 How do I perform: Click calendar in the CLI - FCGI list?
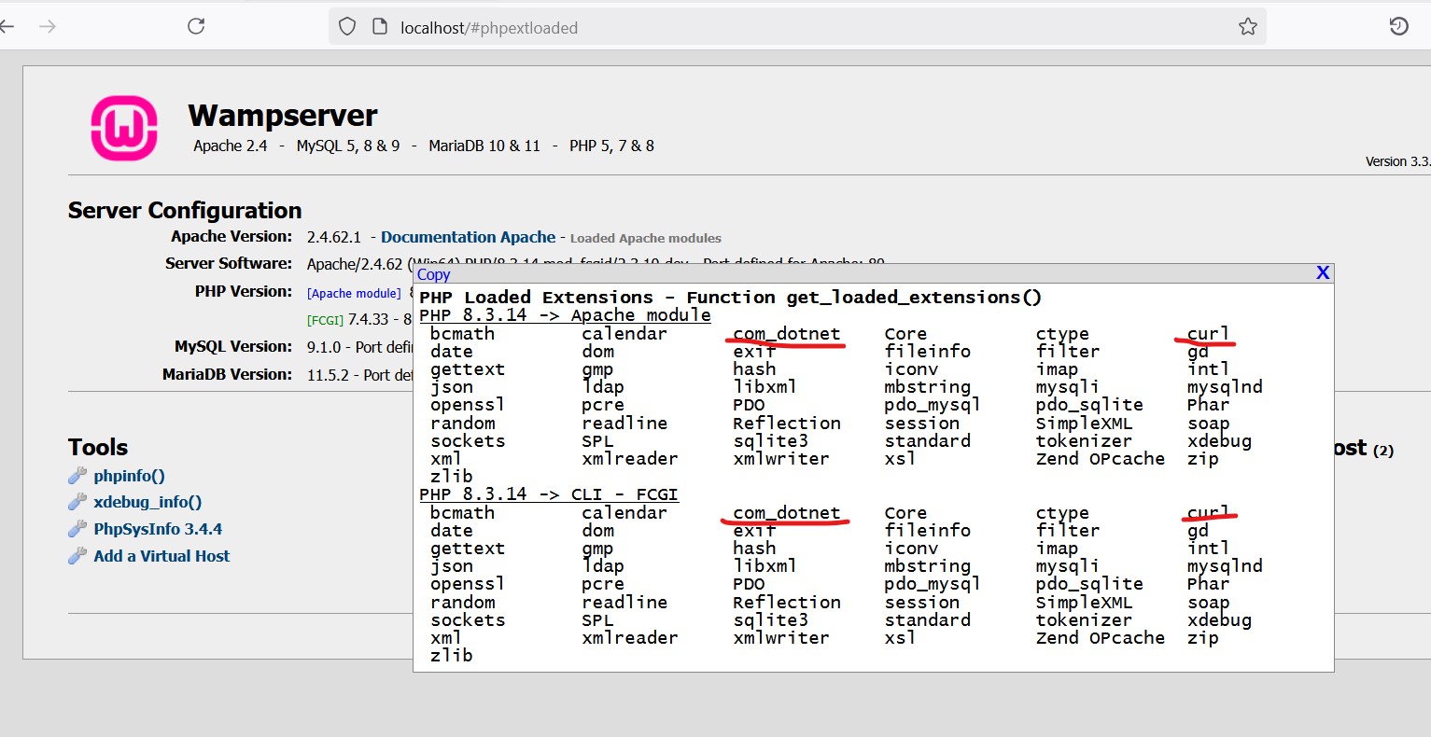624,513
